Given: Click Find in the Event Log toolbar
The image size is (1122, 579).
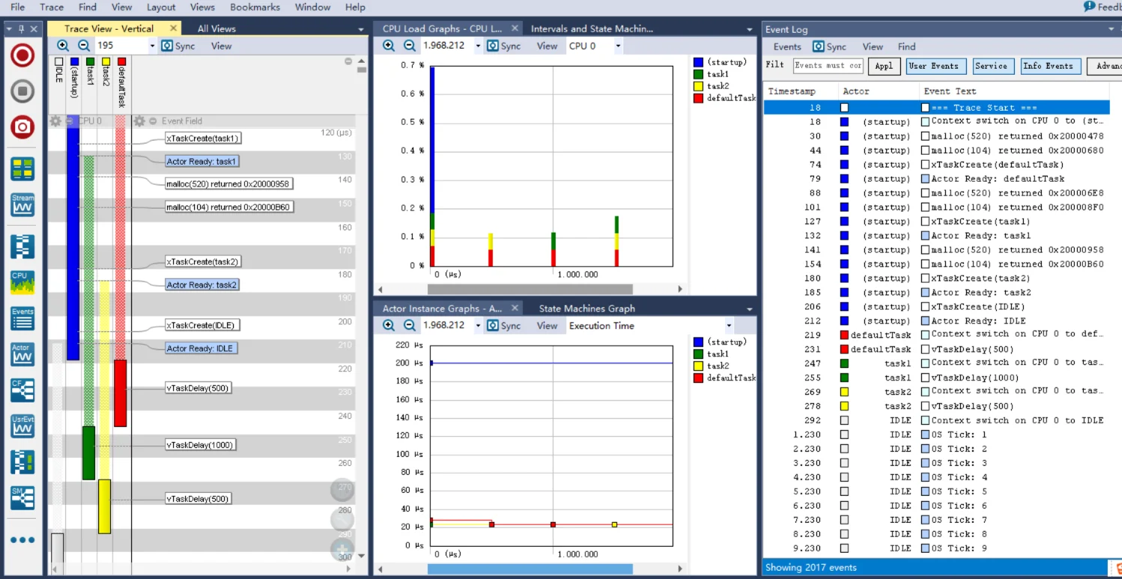Looking at the screenshot, I should coord(906,46).
